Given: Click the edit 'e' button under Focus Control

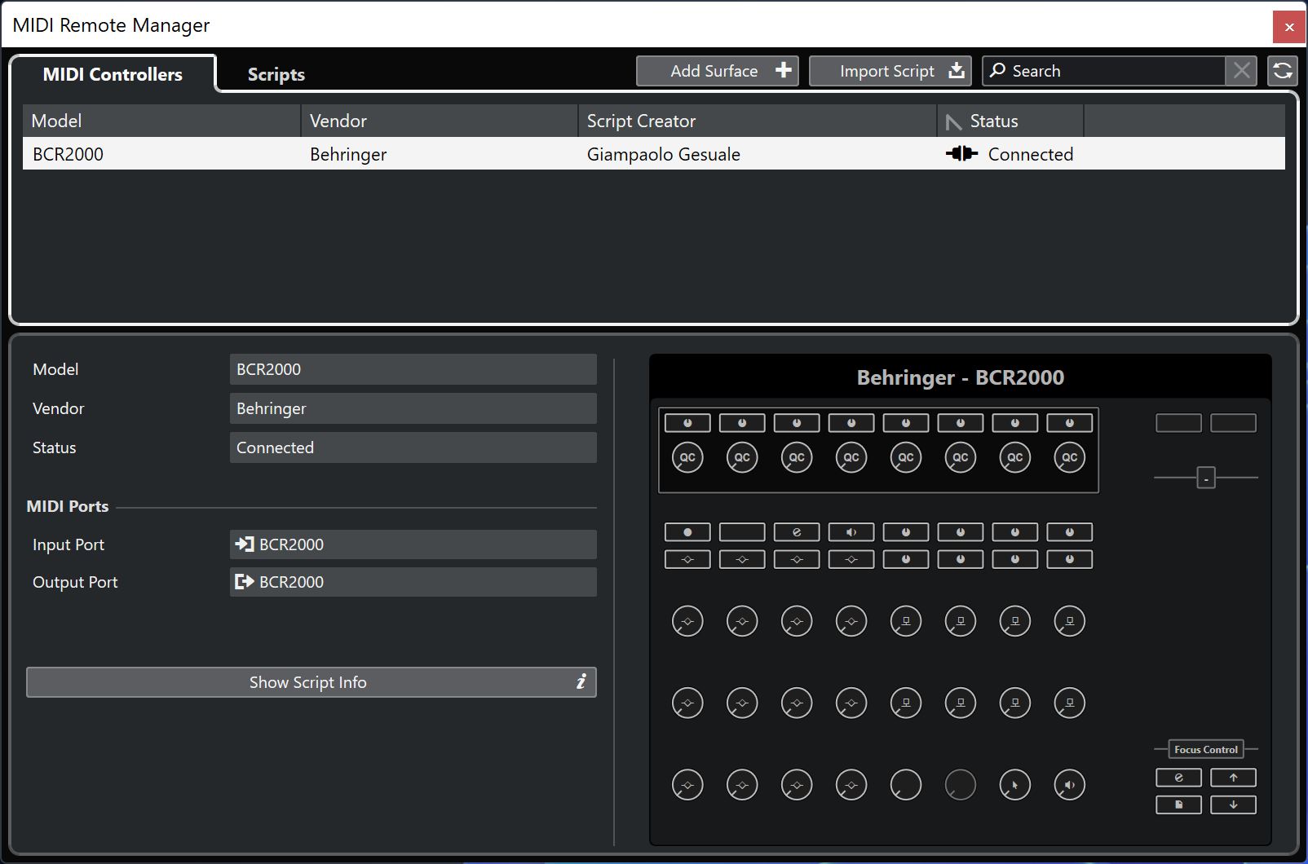Looking at the screenshot, I should (1178, 778).
